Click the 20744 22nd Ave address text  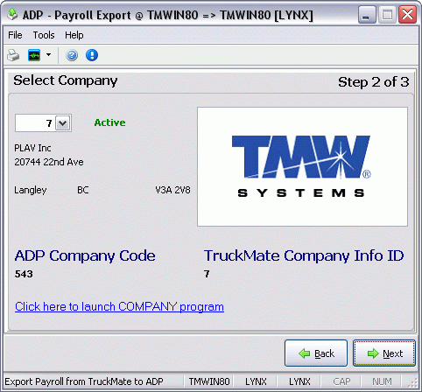(x=49, y=162)
